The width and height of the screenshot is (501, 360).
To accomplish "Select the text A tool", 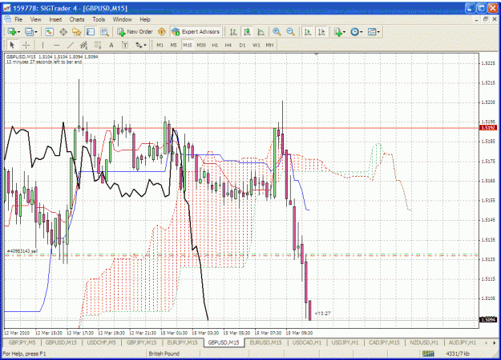I will (111, 46).
